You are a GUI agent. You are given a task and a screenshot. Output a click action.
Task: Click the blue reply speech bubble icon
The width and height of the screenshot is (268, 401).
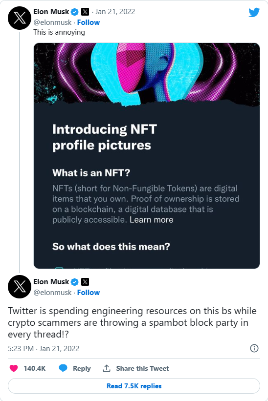63,368
